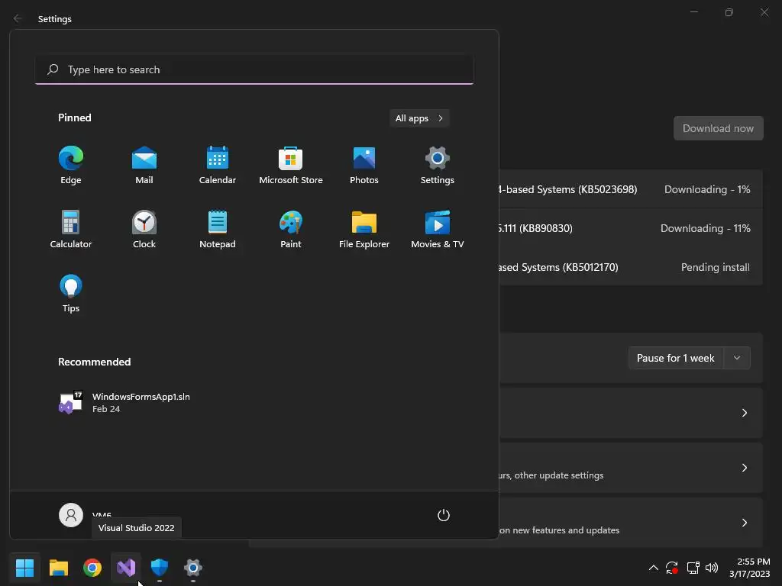Screen dimensions: 782x586
Task: Open the volume speaker tray icon
Action: click(x=712, y=568)
